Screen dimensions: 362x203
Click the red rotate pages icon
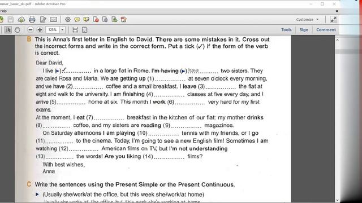123,20
